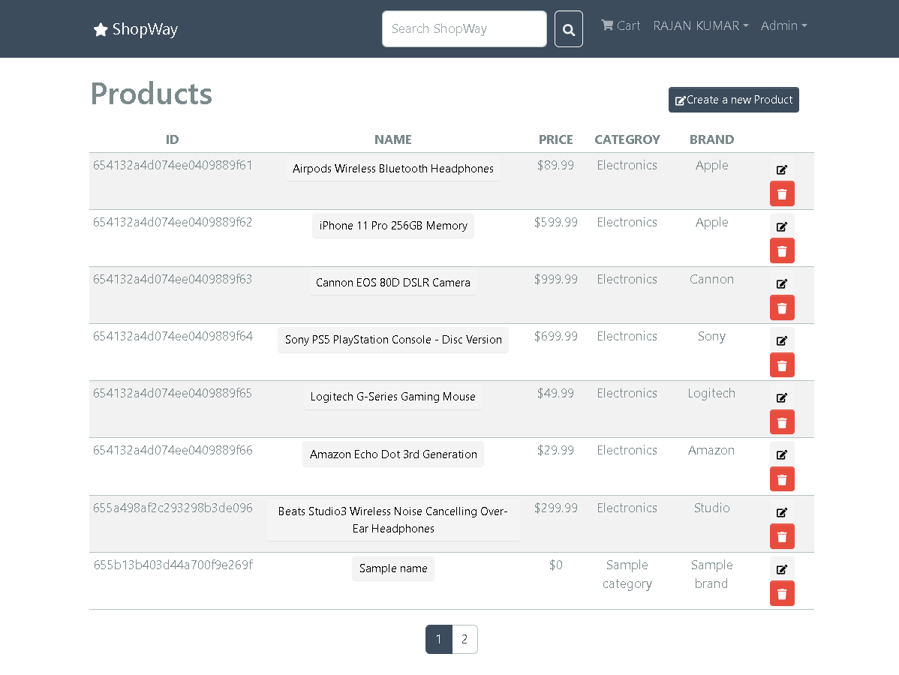This screenshot has width=899, height=675.
Task: Delete the iPhone 11 Pro product
Action: (x=782, y=251)
